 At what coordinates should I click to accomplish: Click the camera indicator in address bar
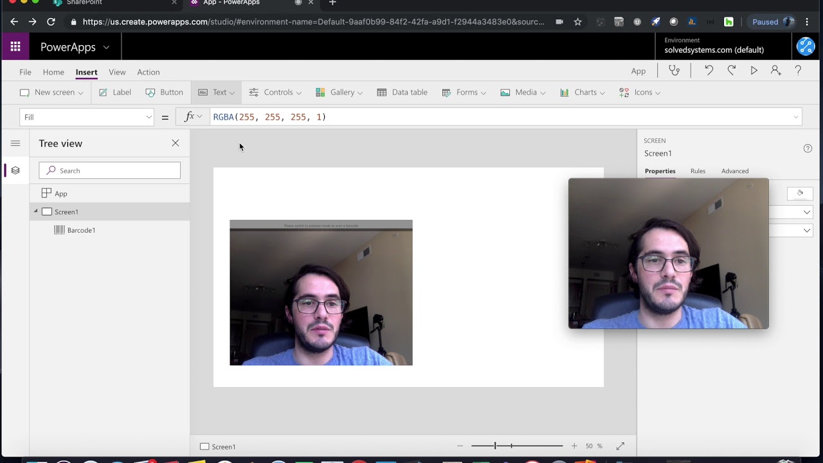(x=559, y=22)
